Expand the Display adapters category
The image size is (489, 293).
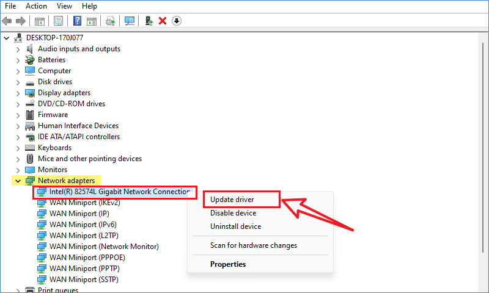pyautogui.click(x=18, y=93)
